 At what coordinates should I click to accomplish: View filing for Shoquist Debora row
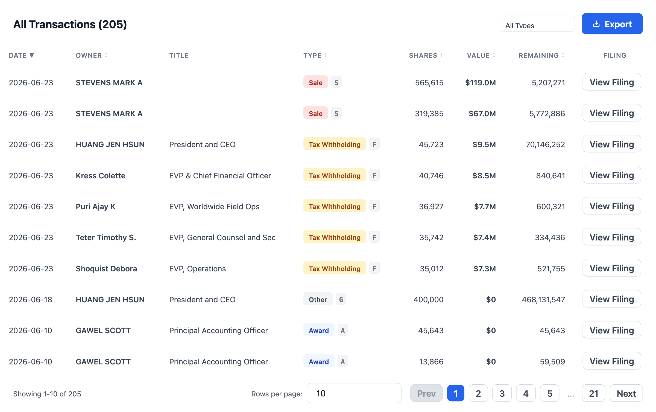[x=612, y=268]
